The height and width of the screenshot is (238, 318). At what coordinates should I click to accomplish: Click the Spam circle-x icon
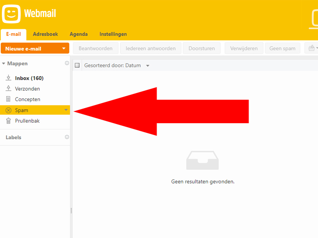(8, 110)
